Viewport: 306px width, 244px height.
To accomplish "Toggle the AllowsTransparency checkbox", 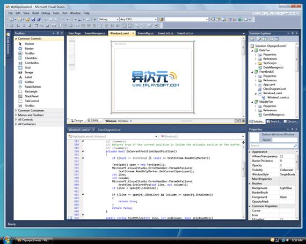I will coord(281,156).
